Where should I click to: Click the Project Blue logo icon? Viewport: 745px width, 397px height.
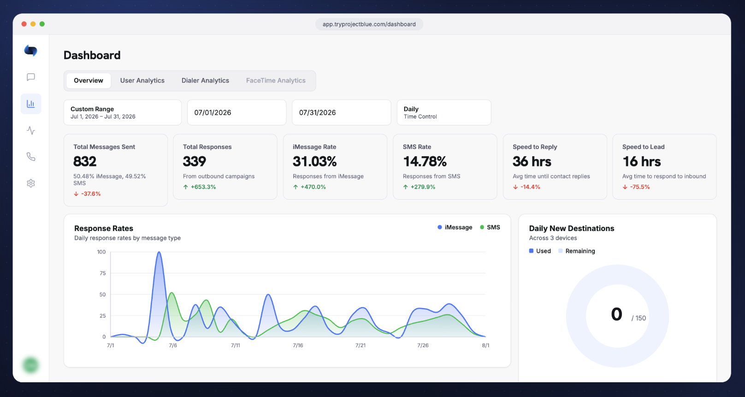31,50
